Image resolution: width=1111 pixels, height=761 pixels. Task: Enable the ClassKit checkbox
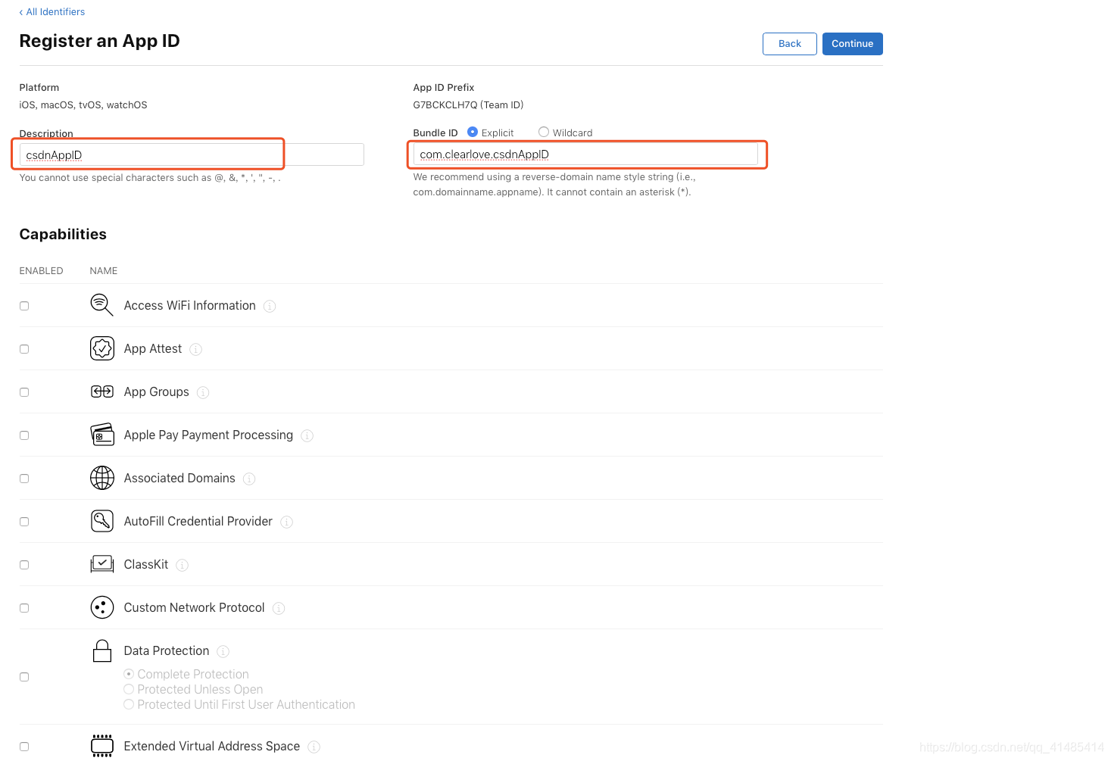[24, 565]
